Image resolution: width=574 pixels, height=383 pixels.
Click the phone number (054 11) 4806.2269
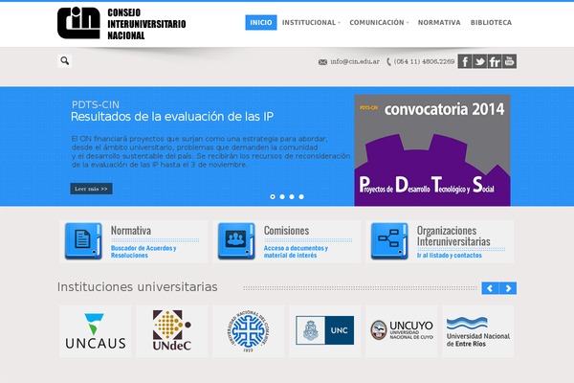click(x=424, y=61)
